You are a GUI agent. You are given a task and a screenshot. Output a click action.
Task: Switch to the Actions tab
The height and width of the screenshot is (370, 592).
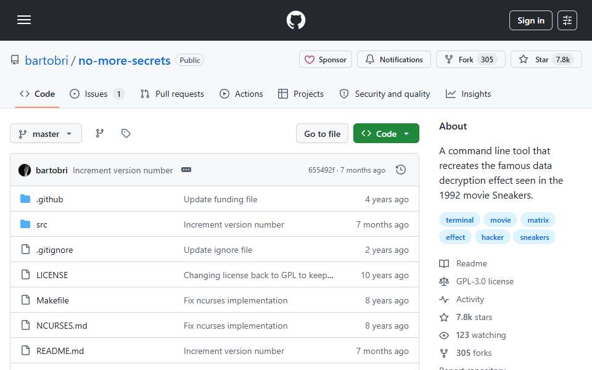[241, 94]
